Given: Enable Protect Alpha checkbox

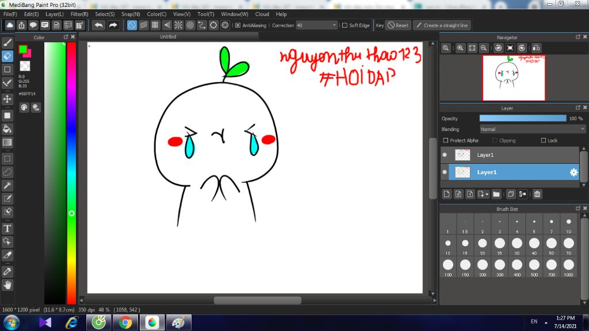Looking at the screenshot, I should coord(446,140).
